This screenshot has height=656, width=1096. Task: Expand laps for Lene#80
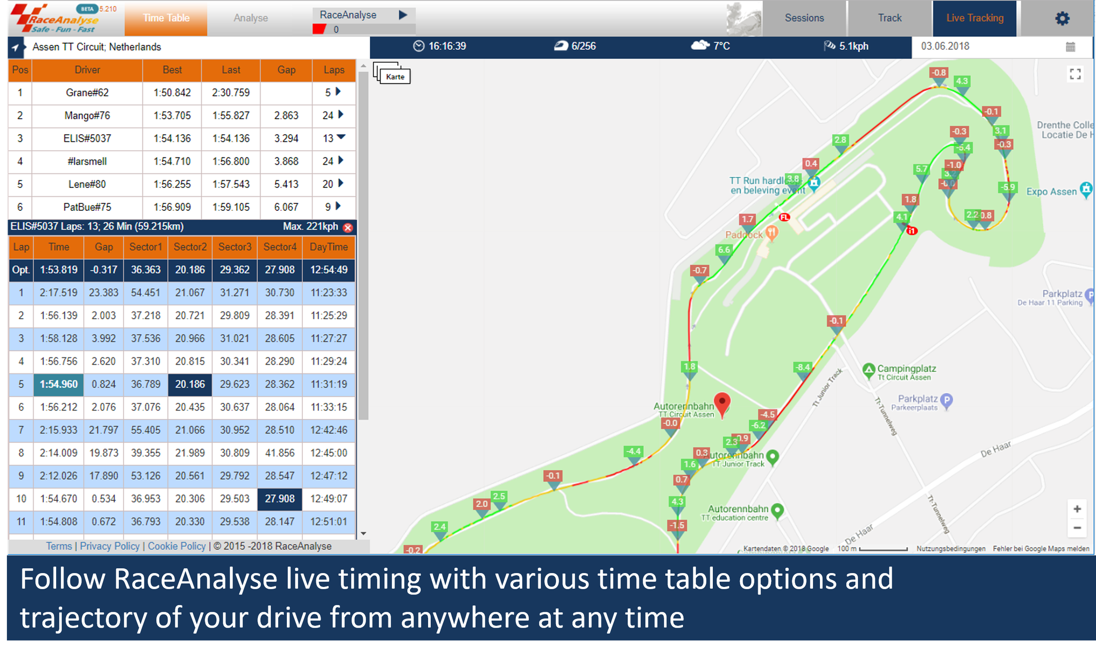coord(340,184)
